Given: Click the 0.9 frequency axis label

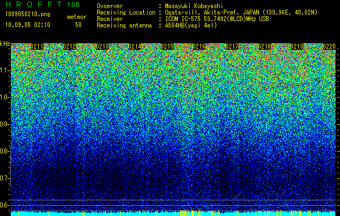Looking at the screenshot, I should click(x=4, y=124).
